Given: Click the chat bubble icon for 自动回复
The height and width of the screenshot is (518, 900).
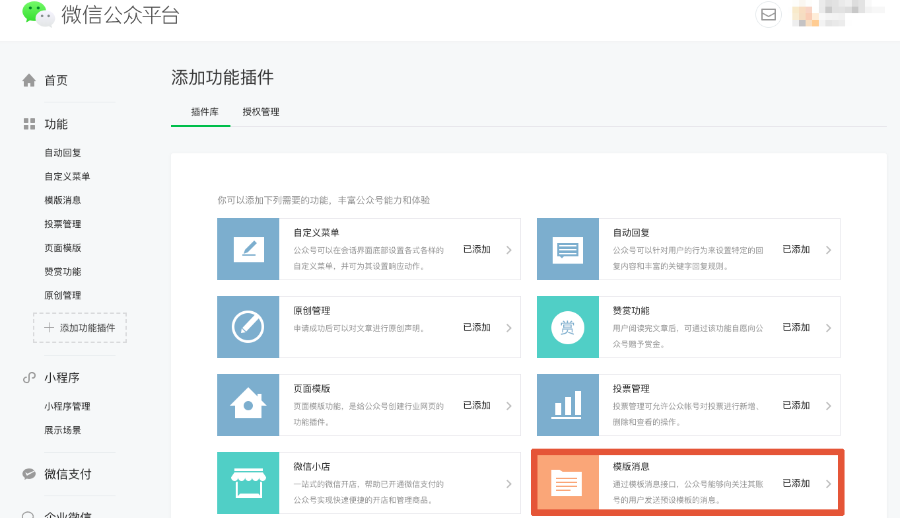Looking at the screenshot, I should point(567,249).
